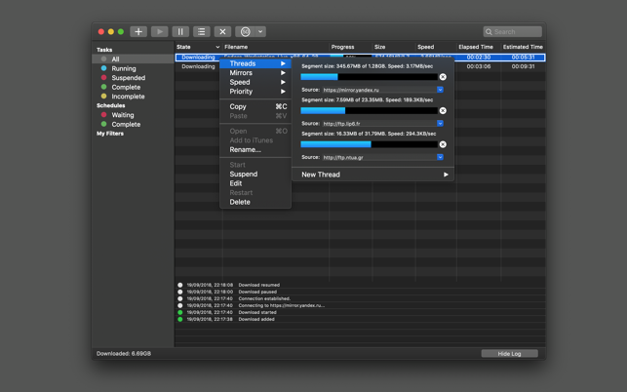Click the add new download plus button
The image size is (627, 392).
tap(138, 32)
